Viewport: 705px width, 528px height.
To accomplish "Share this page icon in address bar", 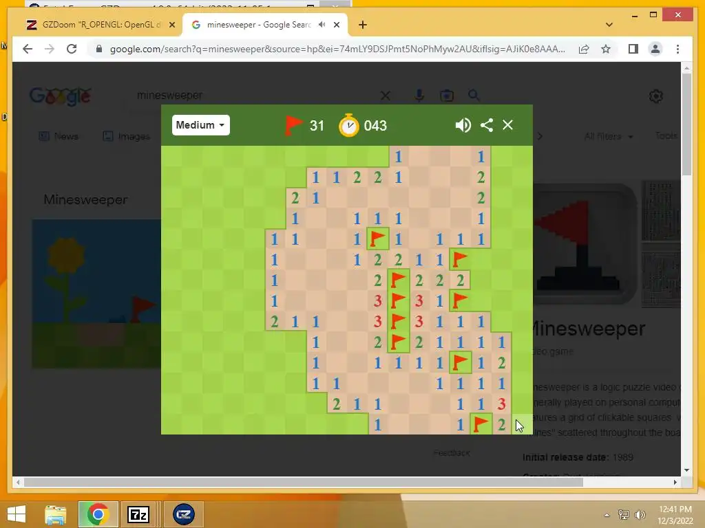I will coord(584,49).
